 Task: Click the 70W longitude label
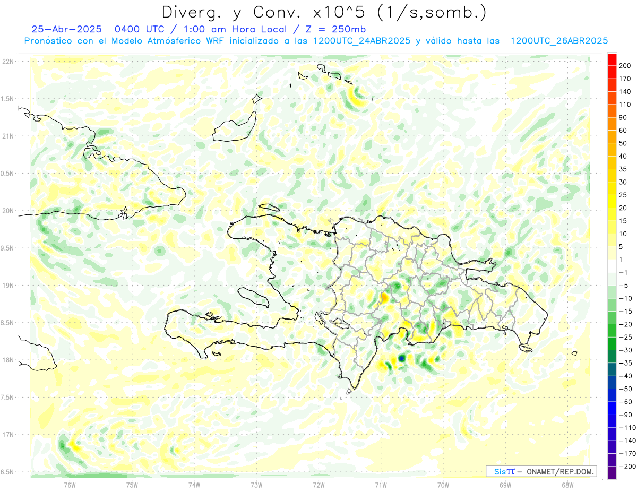pos(443,485)
